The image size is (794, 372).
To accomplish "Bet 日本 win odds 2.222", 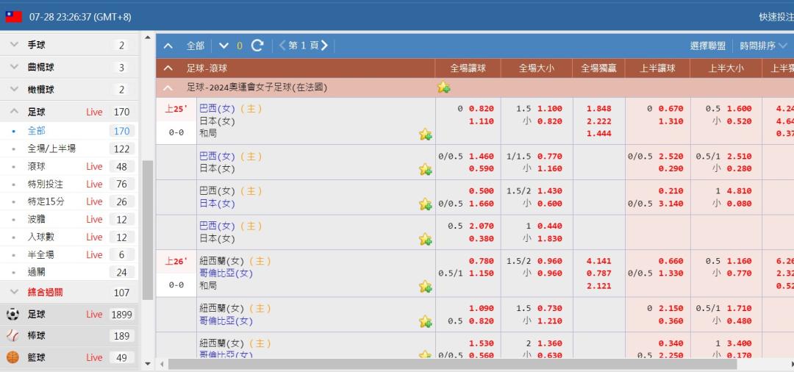I will 599,121.
